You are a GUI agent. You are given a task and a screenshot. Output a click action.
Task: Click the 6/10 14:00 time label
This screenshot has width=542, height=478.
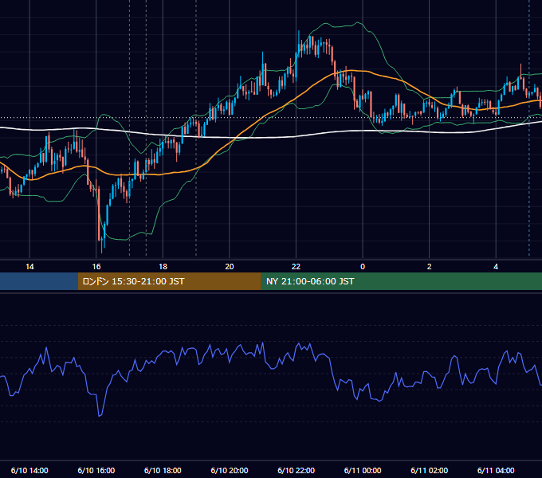[29, 470]
